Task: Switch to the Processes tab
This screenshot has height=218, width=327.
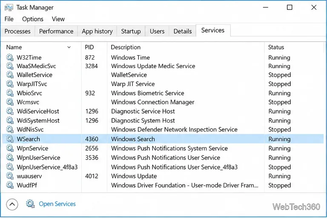Action: tap(17, 31)
